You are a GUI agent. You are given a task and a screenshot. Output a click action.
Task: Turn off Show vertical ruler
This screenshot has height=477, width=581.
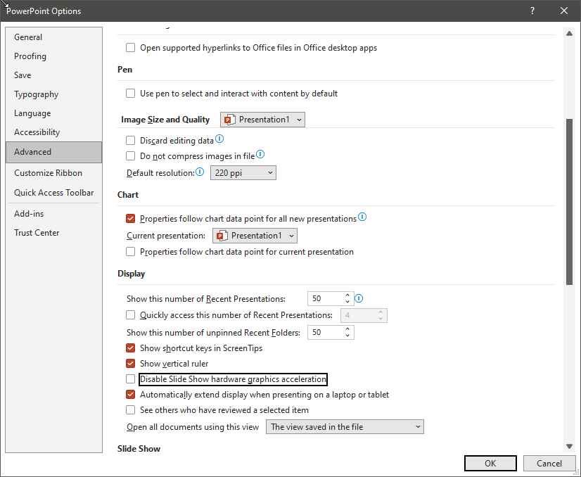coord(130,364)
